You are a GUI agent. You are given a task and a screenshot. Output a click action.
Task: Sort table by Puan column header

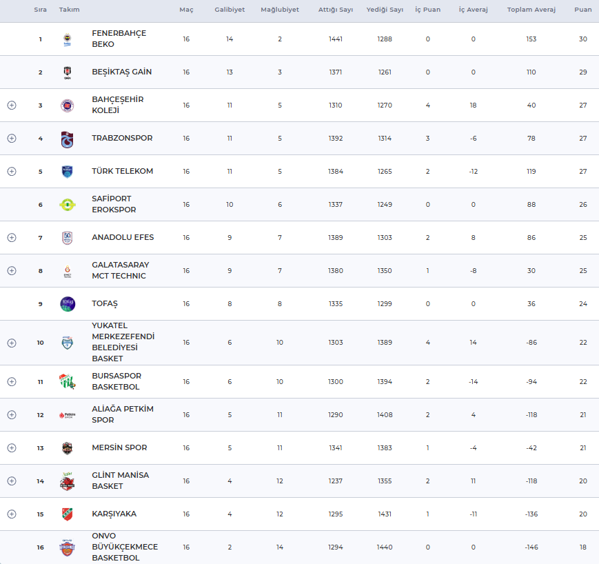(582, 10)
